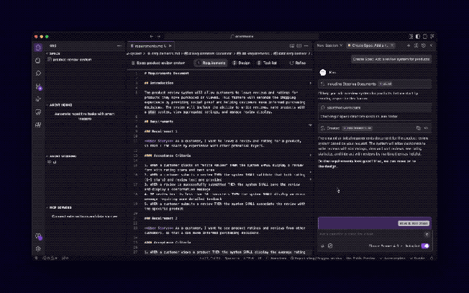The image size is (469, 293).
Task: Open the Run and Debug icon
Action: 38,99
